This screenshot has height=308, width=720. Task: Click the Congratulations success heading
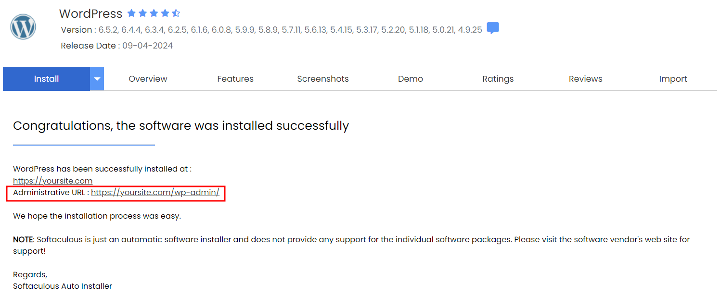click(181, 126)
